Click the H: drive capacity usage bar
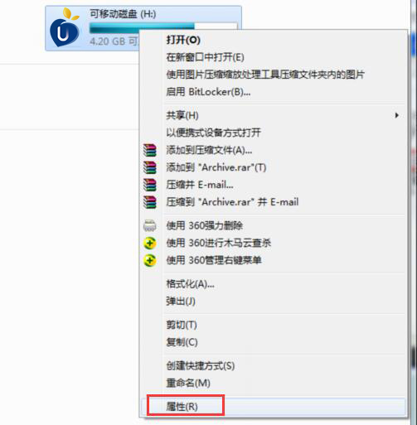Image resolution: width=417 pixels, height=425 pixels. click(x=163, y=28)
